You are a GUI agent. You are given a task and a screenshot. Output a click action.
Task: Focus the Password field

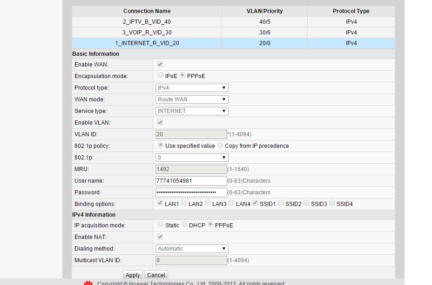pyautogui.click(x=191, y=192)
